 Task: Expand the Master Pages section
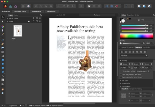pyautogui.click(x=7, y=18)
